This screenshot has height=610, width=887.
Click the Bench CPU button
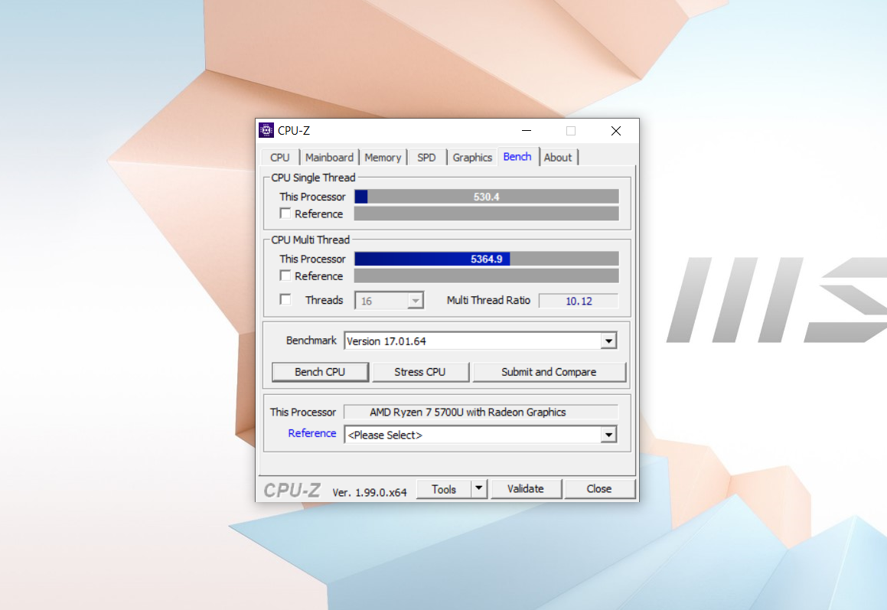tap(320, 372)
